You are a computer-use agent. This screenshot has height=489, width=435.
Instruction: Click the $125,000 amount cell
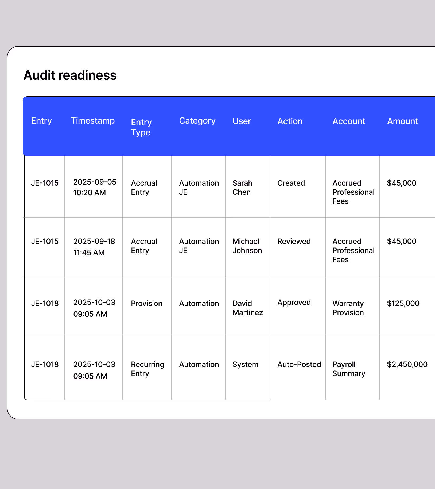[403, 303]
